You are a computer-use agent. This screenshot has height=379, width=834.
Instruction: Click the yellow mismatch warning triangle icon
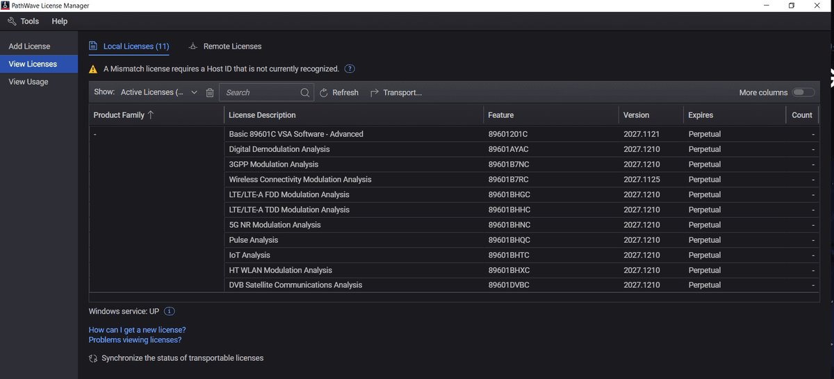click(x=93, y=69)
